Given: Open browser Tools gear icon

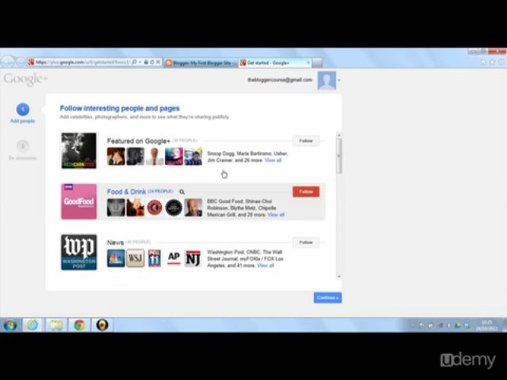Looking at the screenshot, I should pyautogui.click(x=501, y=62).
